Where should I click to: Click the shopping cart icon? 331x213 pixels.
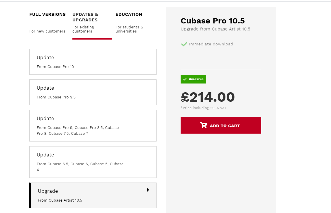(203, 125)
